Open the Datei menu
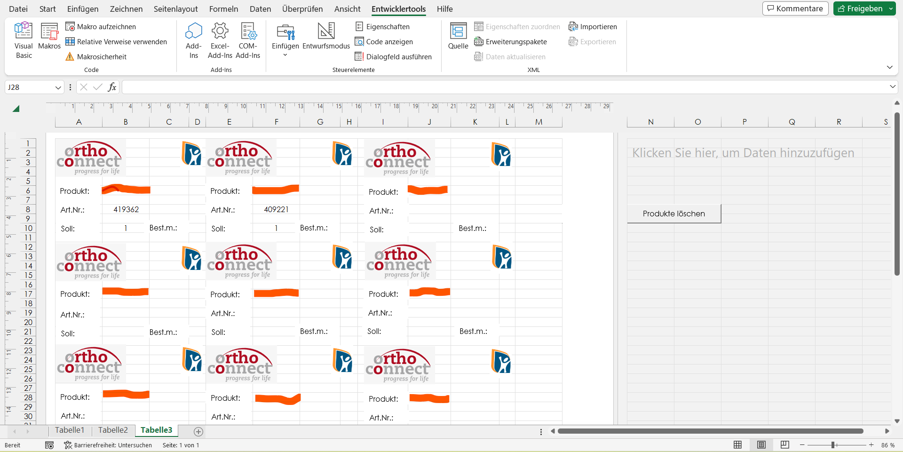 pyautogui.click(x=18, y=9)
